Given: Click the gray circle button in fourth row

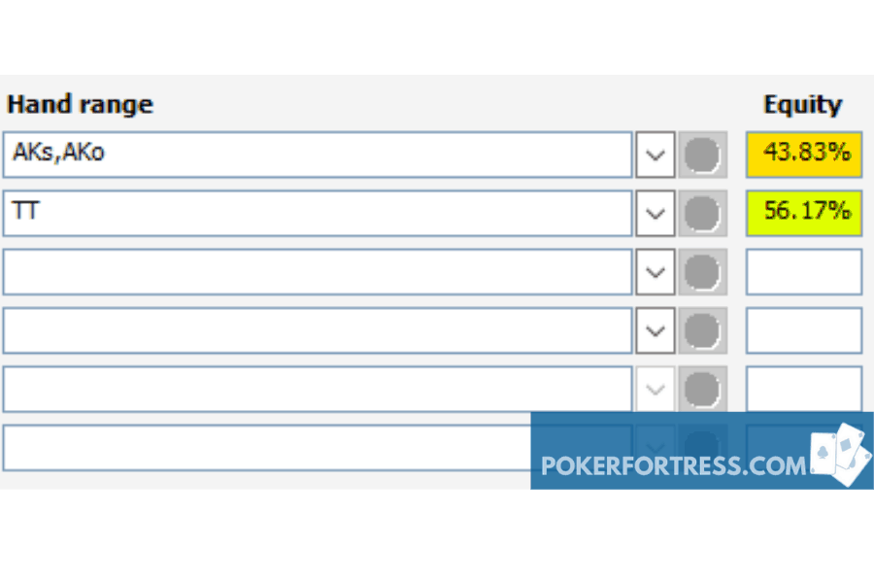Looking at the screenshot, I should pyautogui.click(x=702, y=330).
